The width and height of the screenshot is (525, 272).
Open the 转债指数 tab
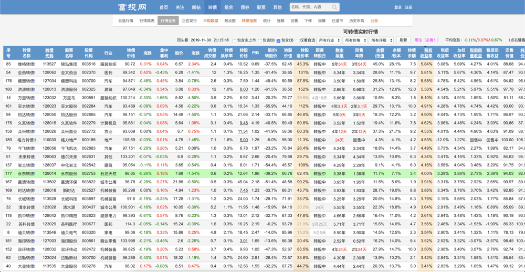click(249, 20)
